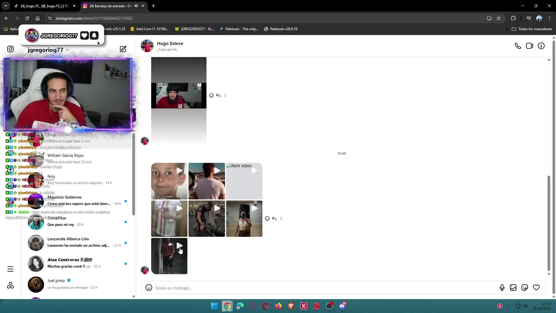Open conversation information panel
The image size is (556, 313).
click(541, 46)
